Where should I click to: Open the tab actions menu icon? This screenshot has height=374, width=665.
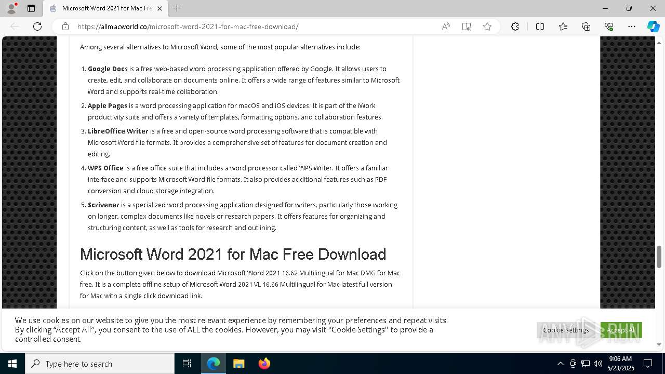pyautogui.click(x=31, y=8)
